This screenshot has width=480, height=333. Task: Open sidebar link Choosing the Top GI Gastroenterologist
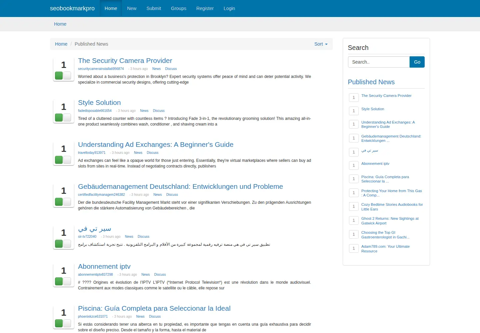point(385,235)
